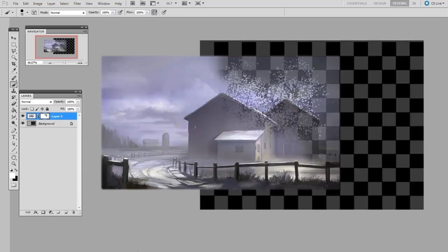448x252 pixels.
Task: Add a layer style with fx icon
Action: [36, 212]
